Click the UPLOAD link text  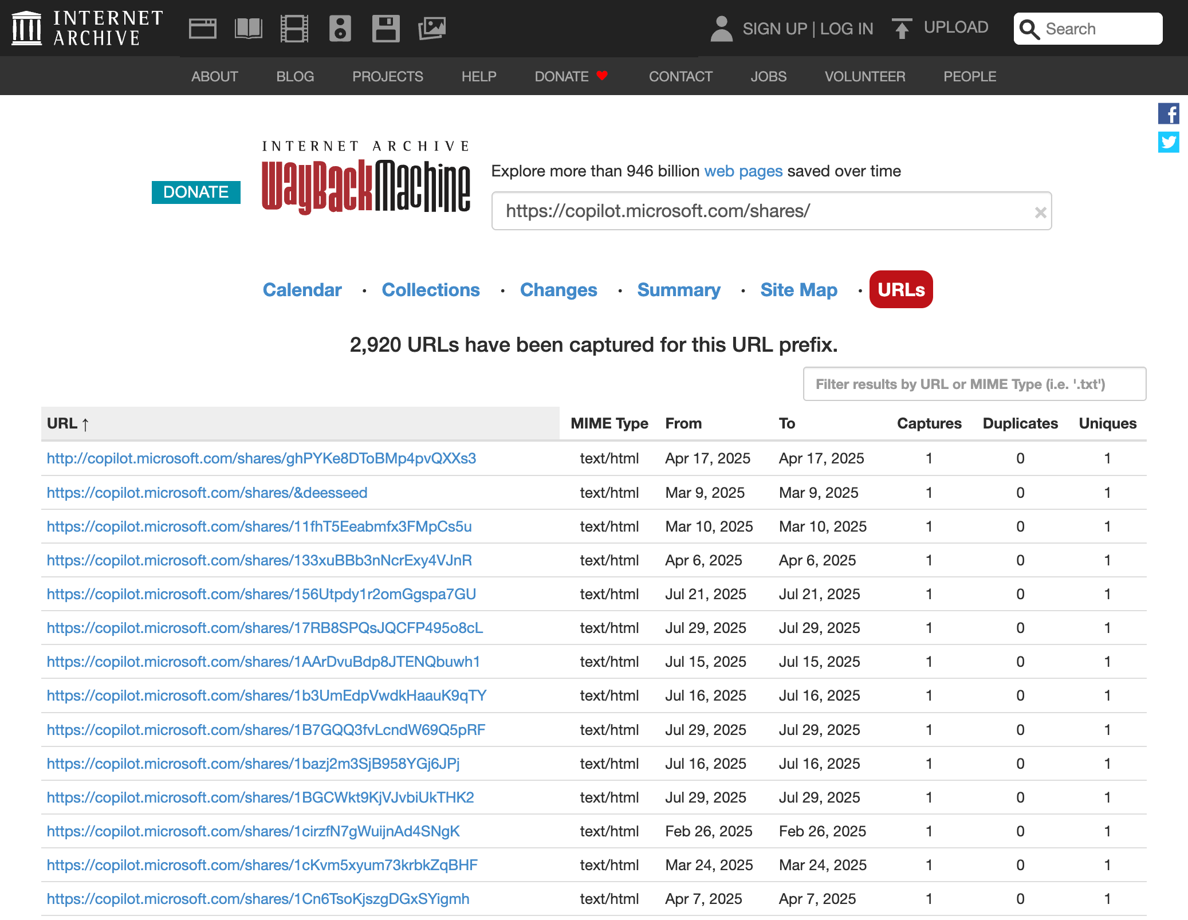[956, 27]
